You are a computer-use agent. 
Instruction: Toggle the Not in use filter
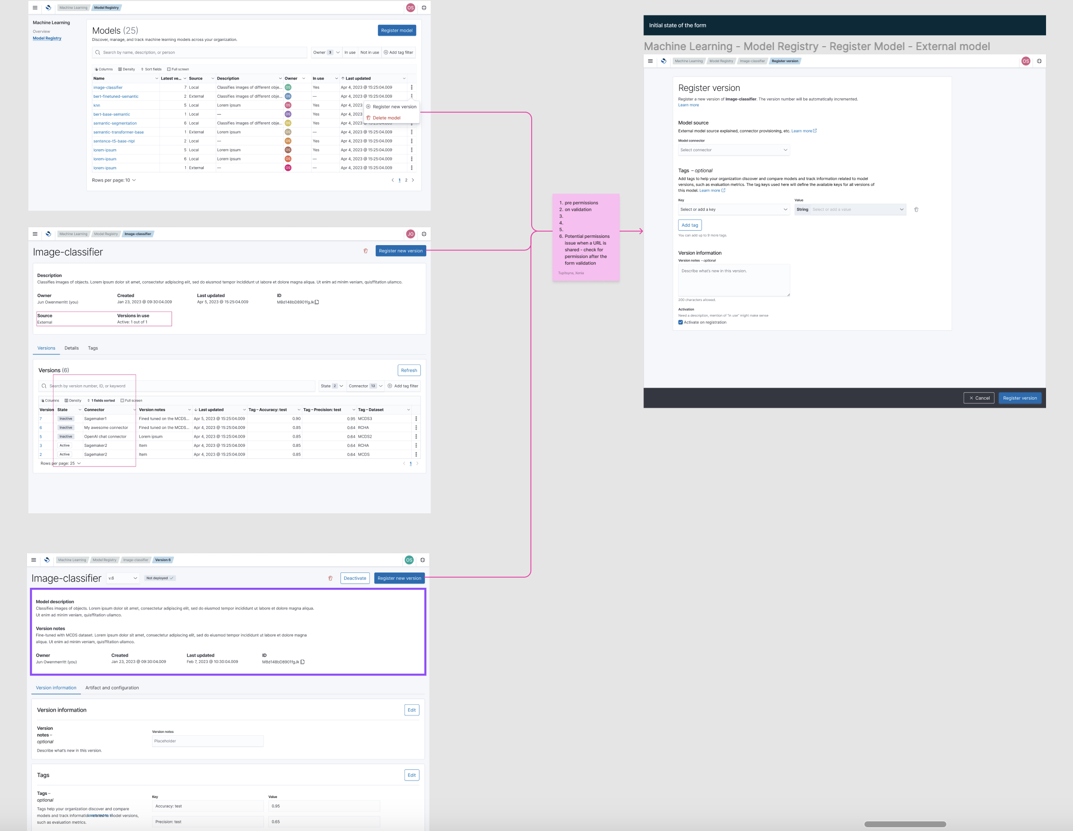pos(369,52)
